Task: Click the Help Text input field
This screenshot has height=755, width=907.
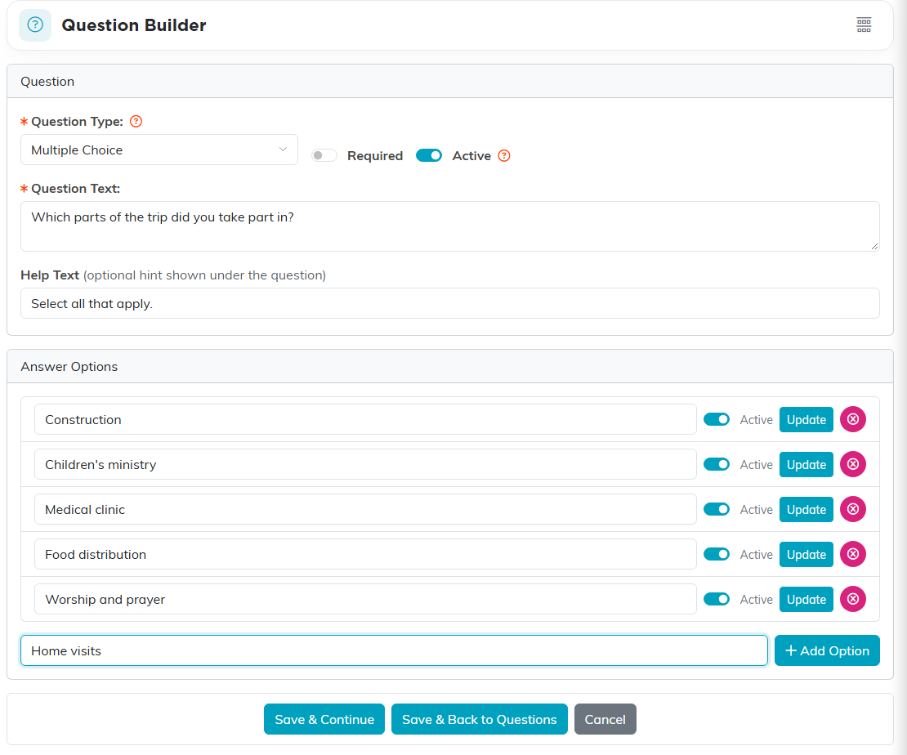Action: [x=450, y=303]
